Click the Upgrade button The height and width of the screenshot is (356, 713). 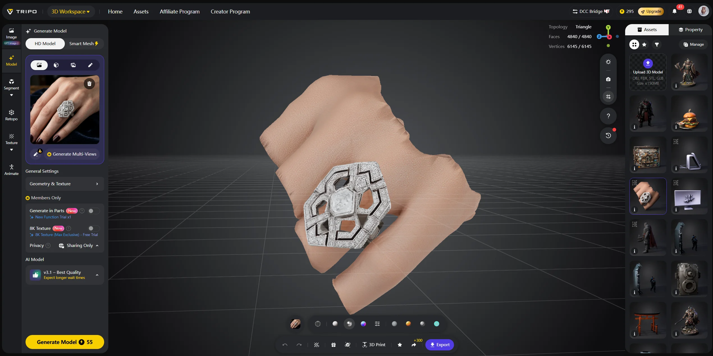(651, 11)
